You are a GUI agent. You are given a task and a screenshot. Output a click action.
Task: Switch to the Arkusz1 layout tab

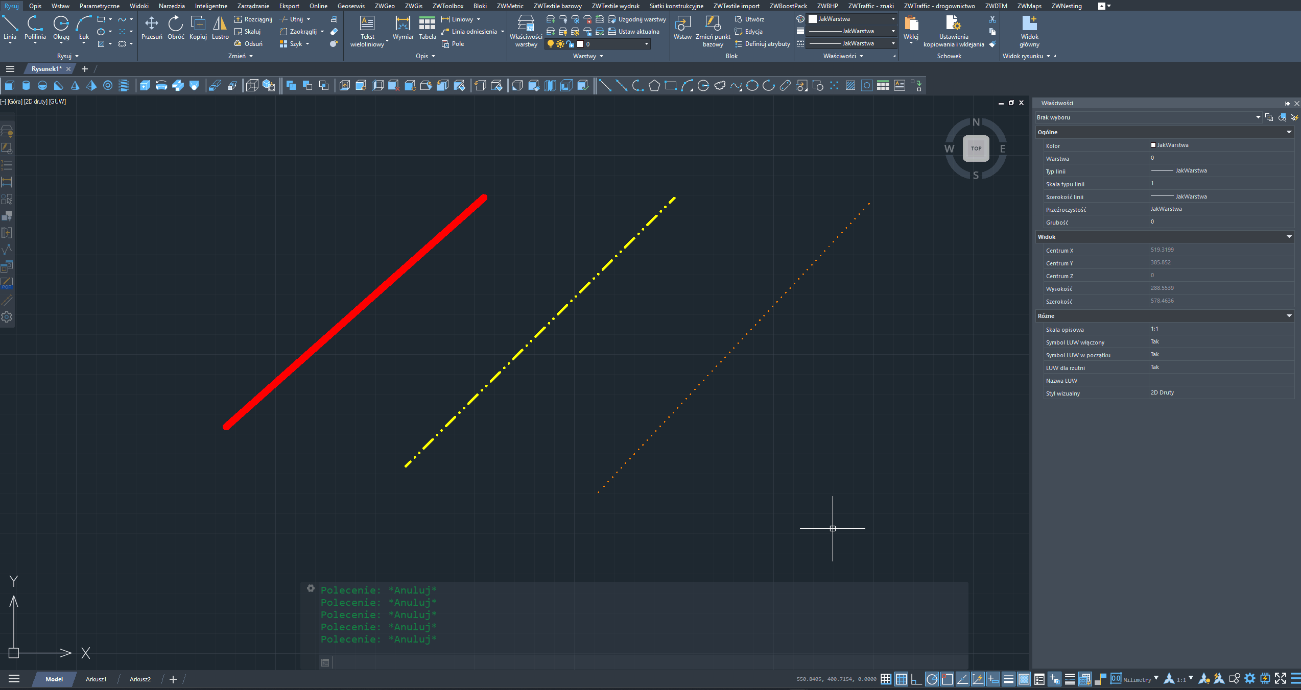(x=96, y=679)
